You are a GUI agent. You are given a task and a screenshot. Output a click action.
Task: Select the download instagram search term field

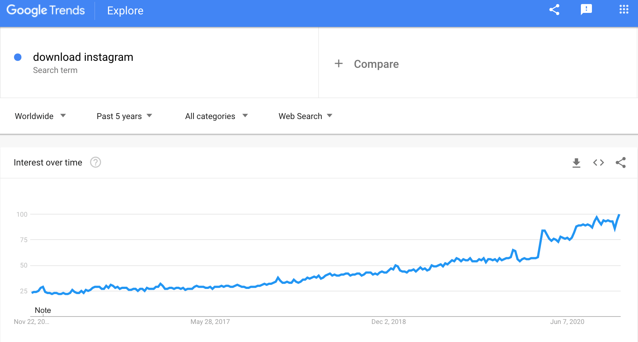(x=159, y=63)
